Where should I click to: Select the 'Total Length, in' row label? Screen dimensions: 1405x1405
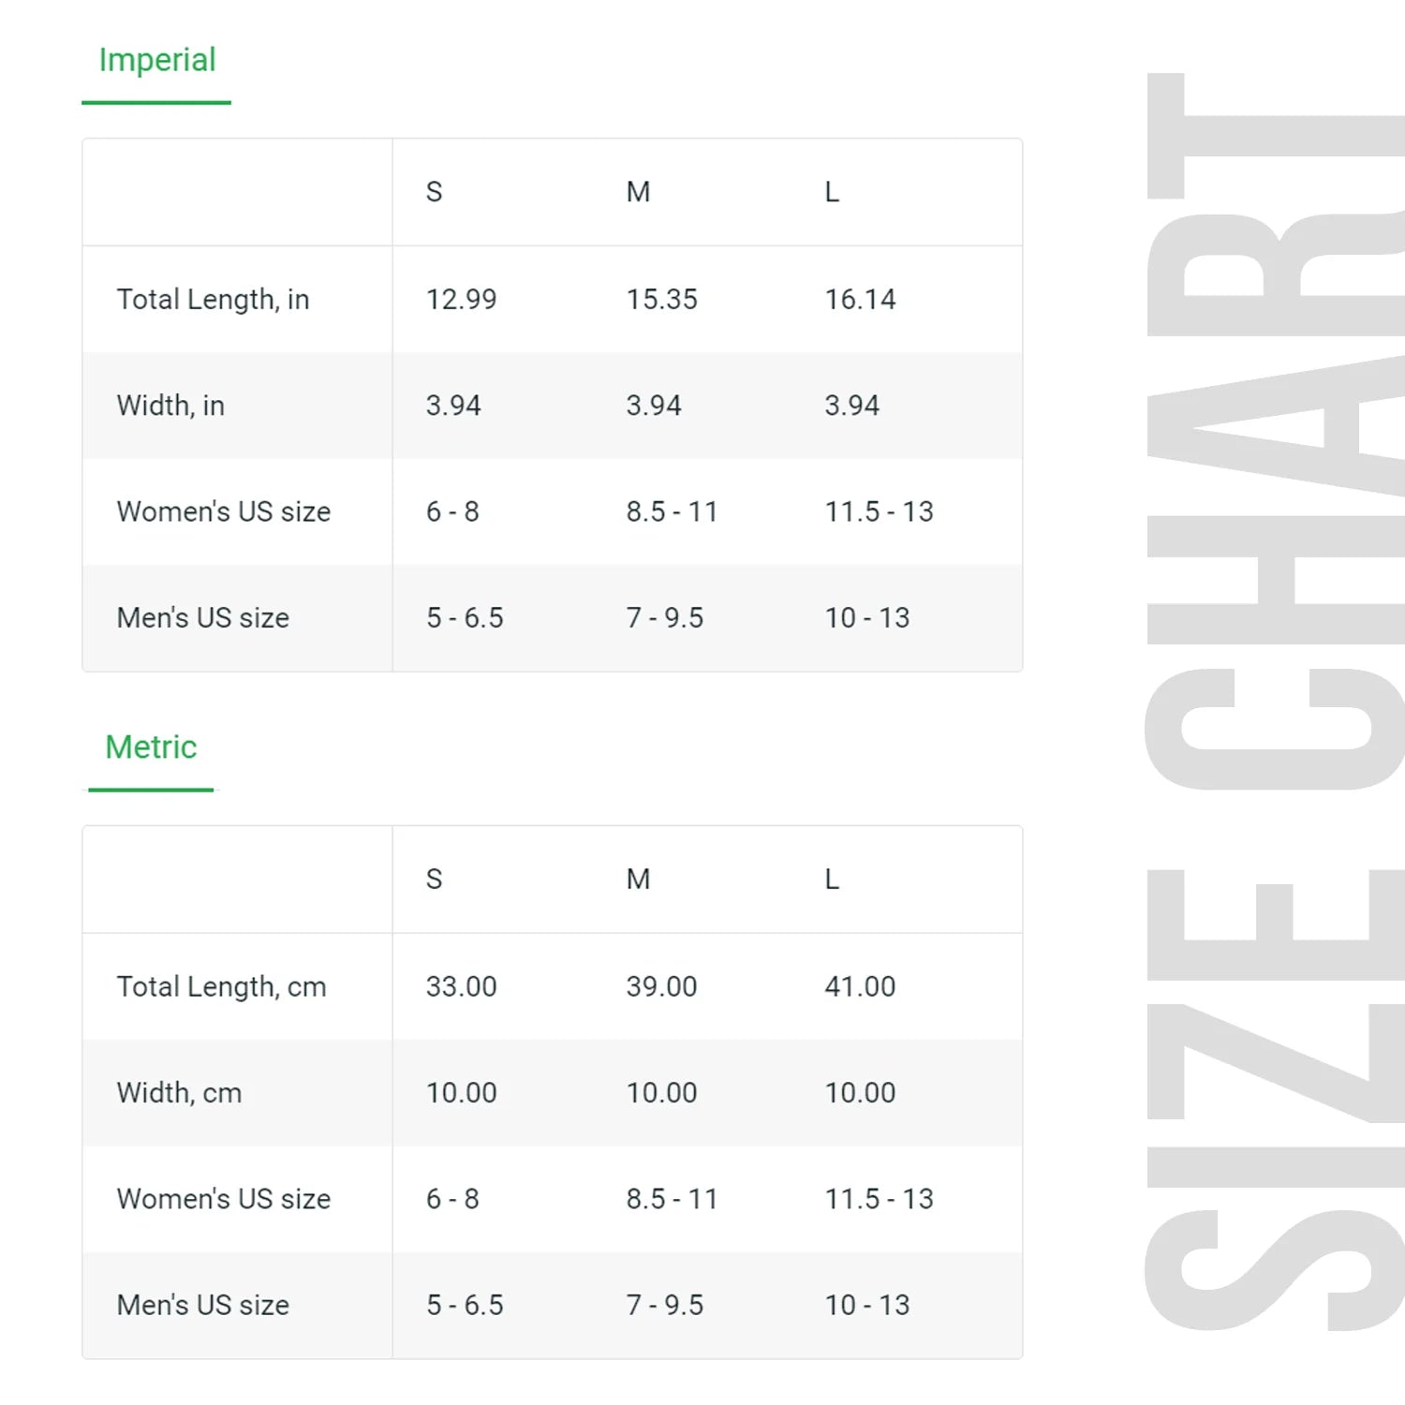click(213, 300)
